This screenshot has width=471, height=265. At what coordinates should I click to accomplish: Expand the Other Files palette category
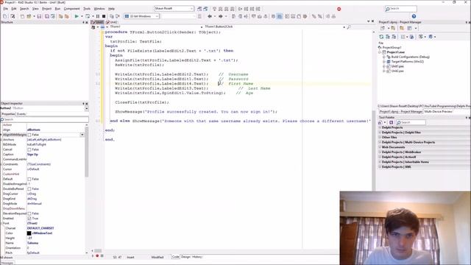pyautogui.click(x=380, y=138)
